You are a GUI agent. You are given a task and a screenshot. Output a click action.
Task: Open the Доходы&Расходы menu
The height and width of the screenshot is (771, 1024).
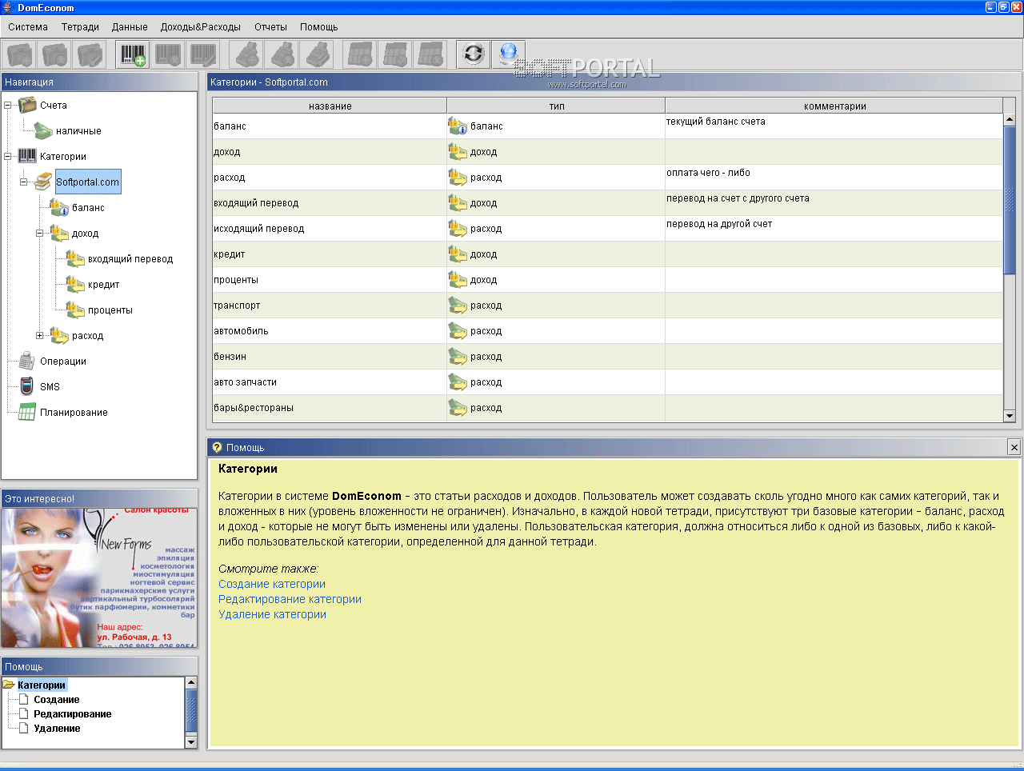tap(200, 26)
